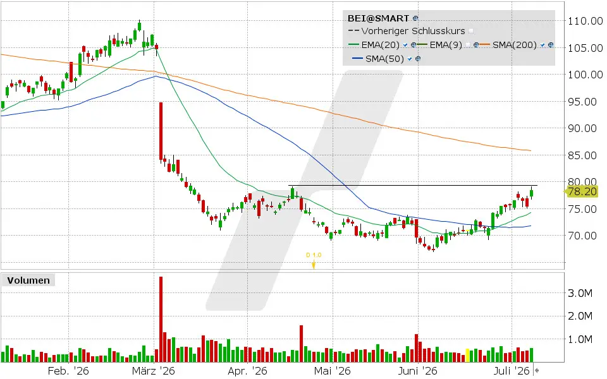Click the 90.00 price axis label

(582, 128)
